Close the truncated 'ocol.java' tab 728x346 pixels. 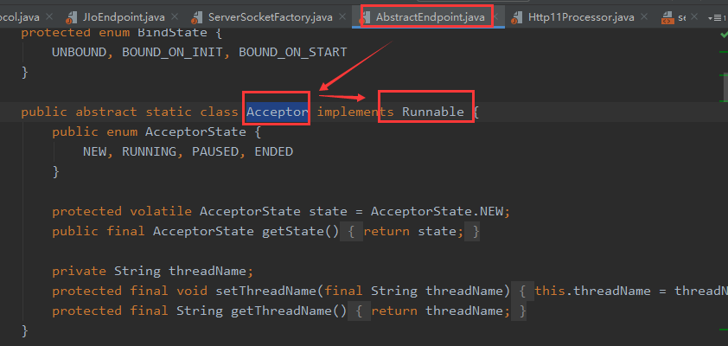tap(49, 17)
